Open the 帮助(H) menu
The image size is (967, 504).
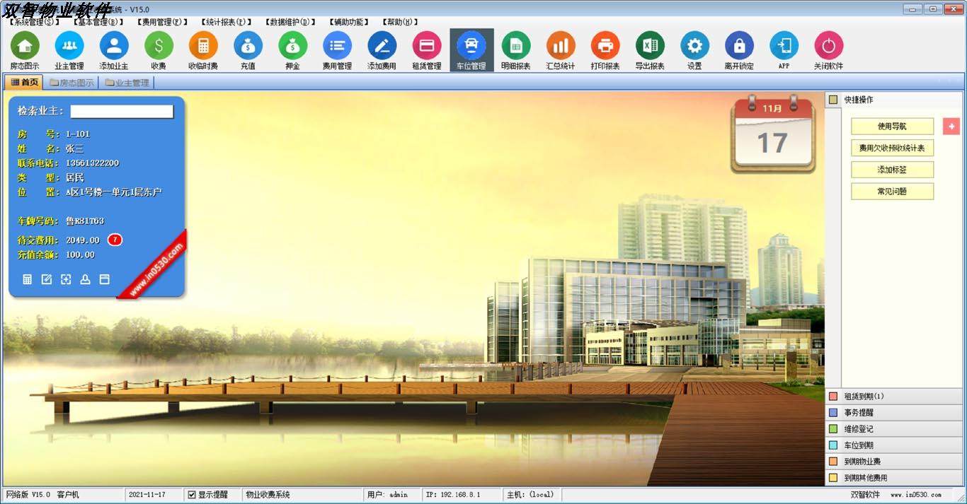(x=401, y=22)
